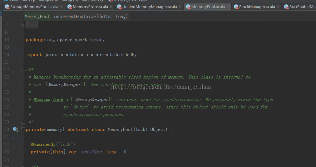Open the MemoryStore.scala tab
This screenshot has width=316, height=167.
90,7
